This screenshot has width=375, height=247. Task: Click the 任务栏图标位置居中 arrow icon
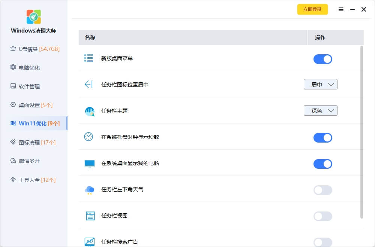pos(88,85)
